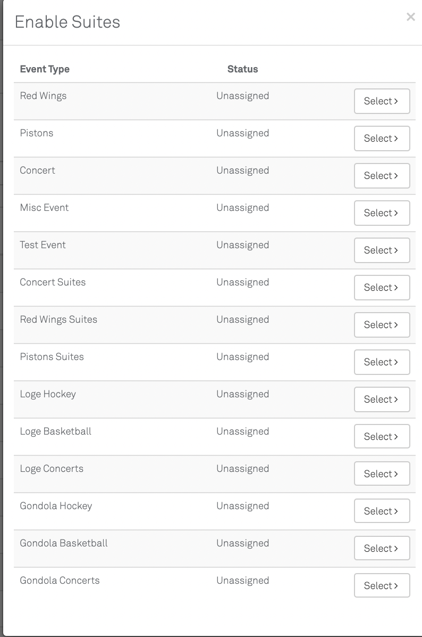The image size is (422, 637).
Task: Close the Enable Suites dialog
Action: pos(410,17)
